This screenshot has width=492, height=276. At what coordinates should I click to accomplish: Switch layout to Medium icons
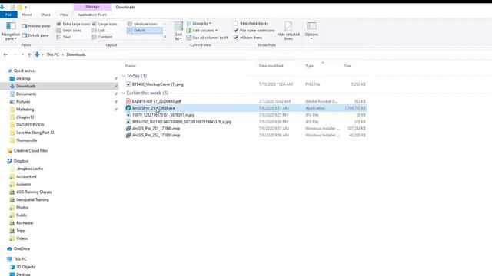click(143, 24)
